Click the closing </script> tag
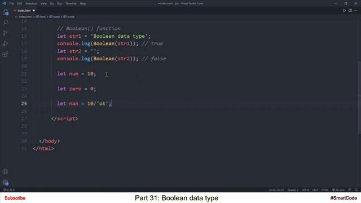Viewport: 361px width, 203px height. coord(64,118)
